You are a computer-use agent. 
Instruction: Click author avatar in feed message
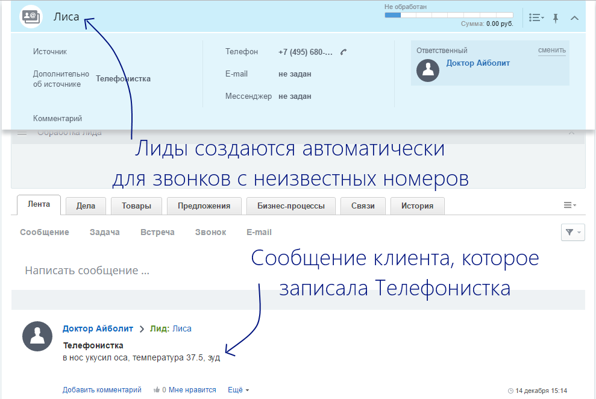click(37, 336)
